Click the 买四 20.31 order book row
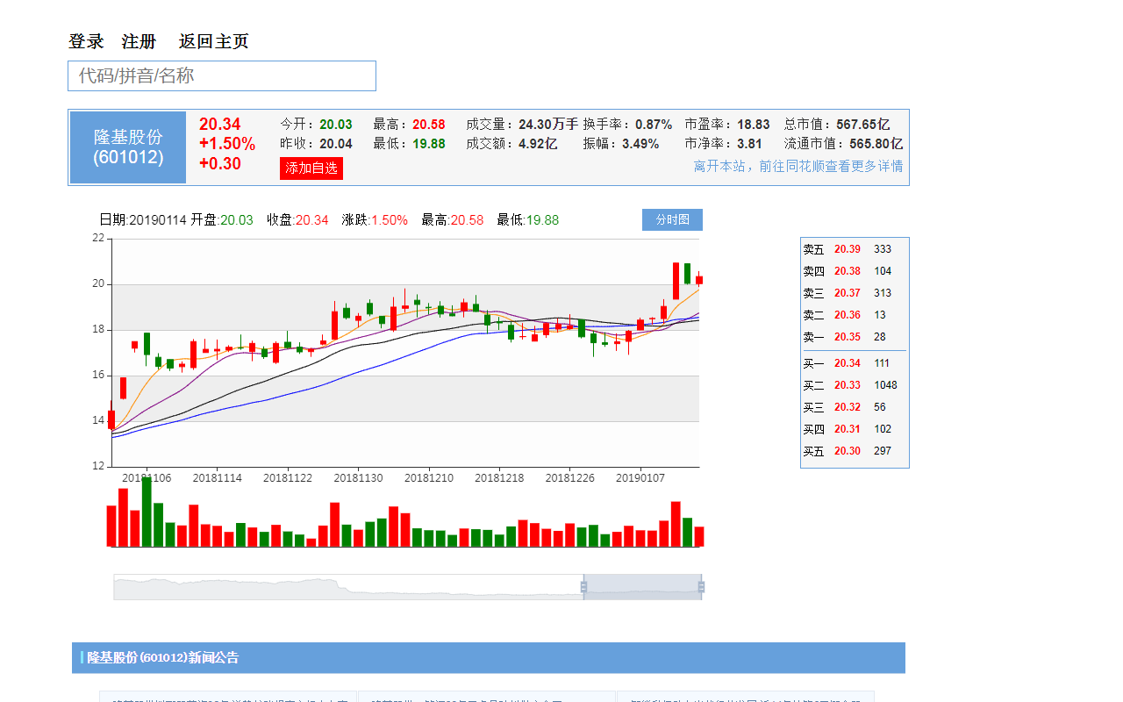This screenshot has width=1123, height=702. point(855,429)
